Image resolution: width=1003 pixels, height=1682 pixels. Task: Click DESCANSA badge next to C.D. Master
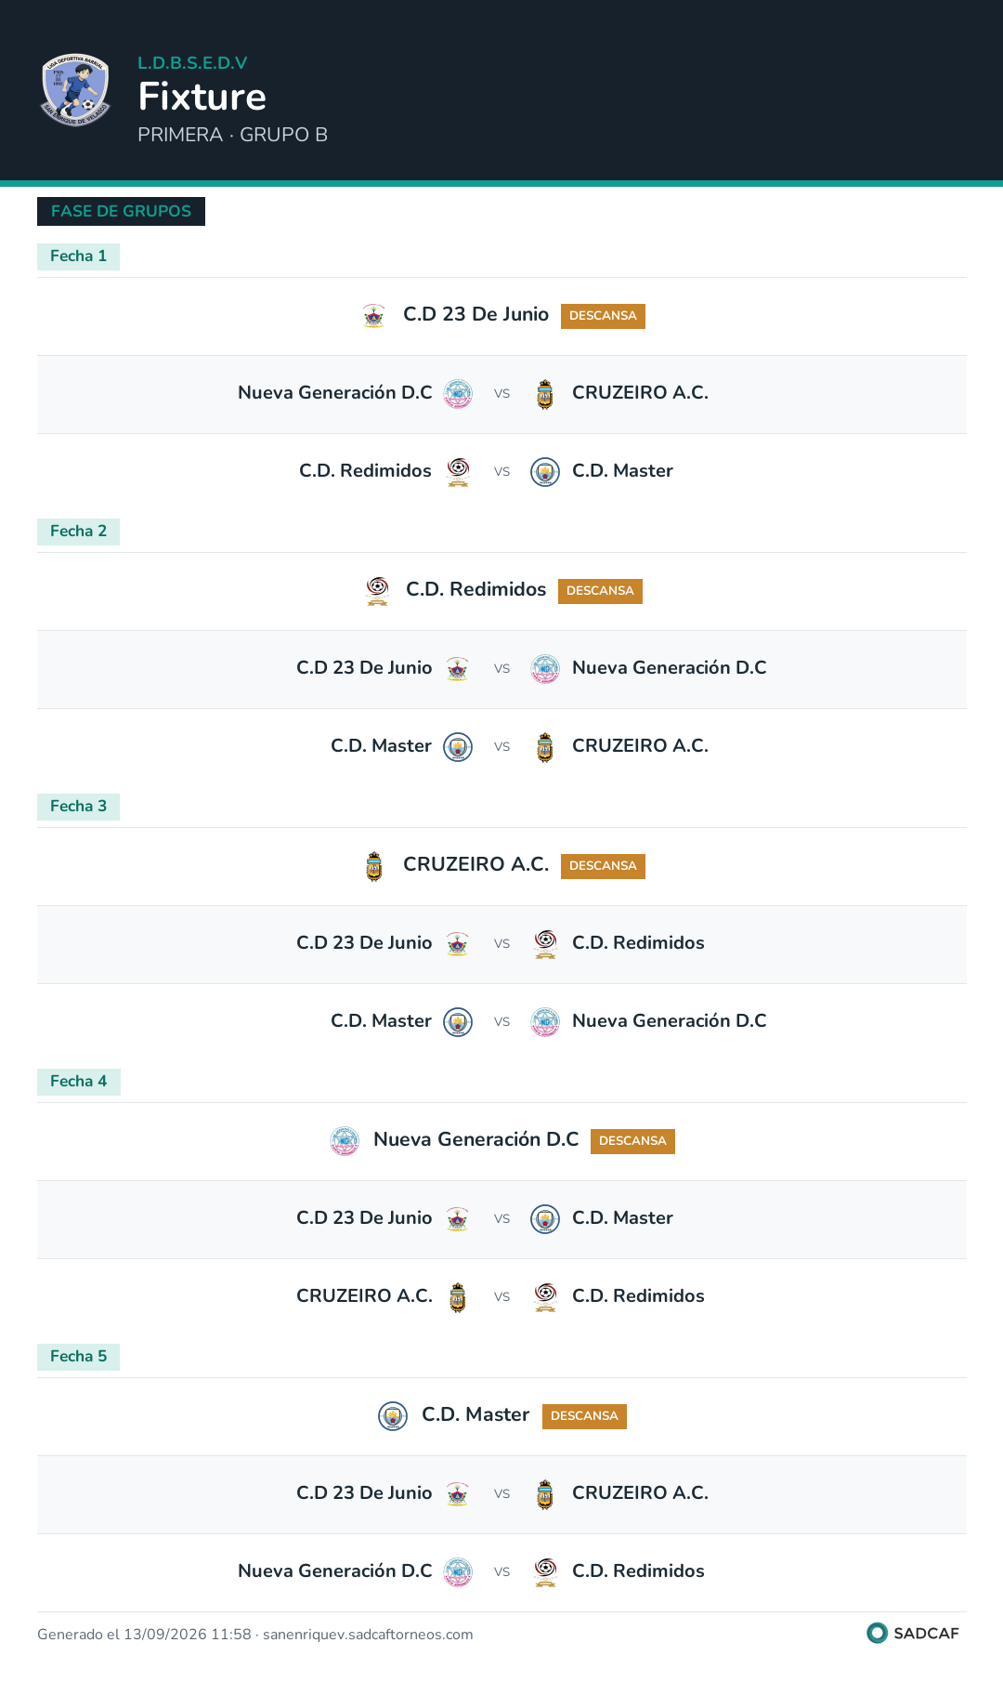[584, 1416]
